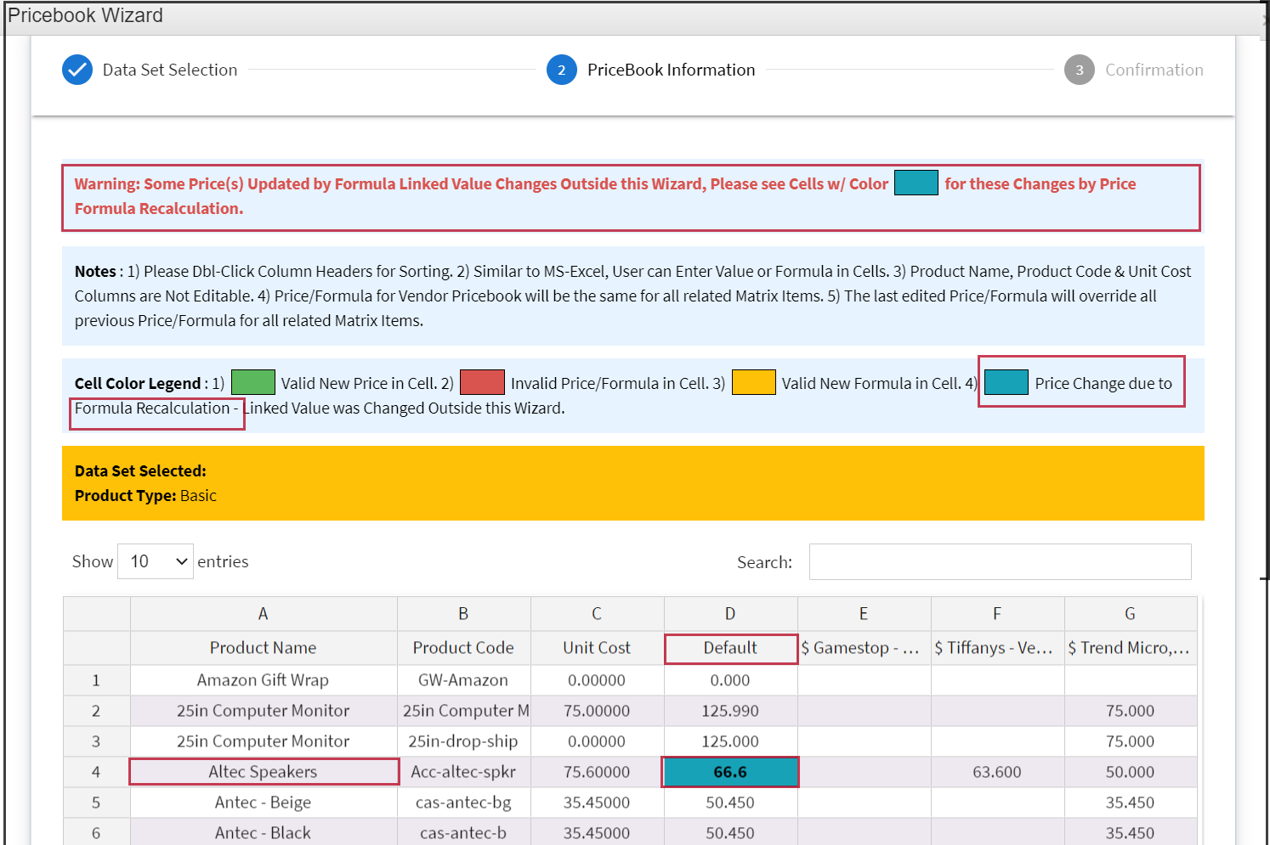Click the Antec - Black product cell
This screenshot has height=845, width=1270.
(x=264, y=833)
